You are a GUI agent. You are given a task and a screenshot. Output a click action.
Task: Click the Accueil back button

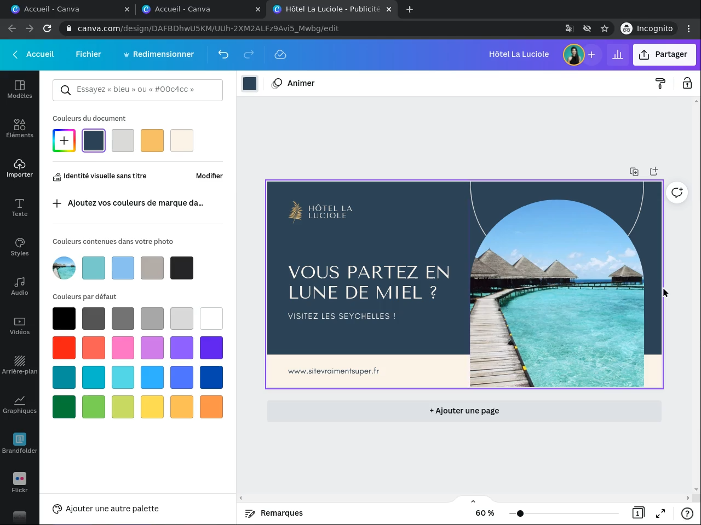pos(33,54)
